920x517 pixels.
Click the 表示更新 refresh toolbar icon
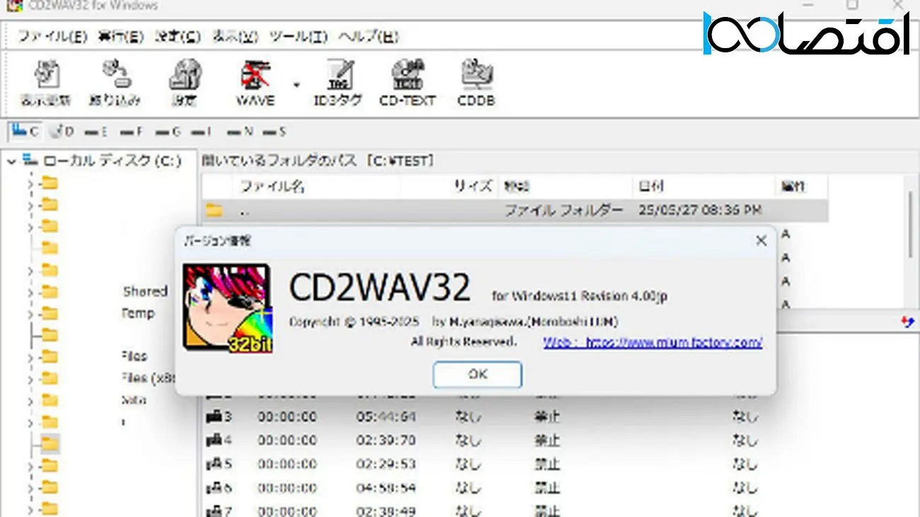(x=45, y=82)
